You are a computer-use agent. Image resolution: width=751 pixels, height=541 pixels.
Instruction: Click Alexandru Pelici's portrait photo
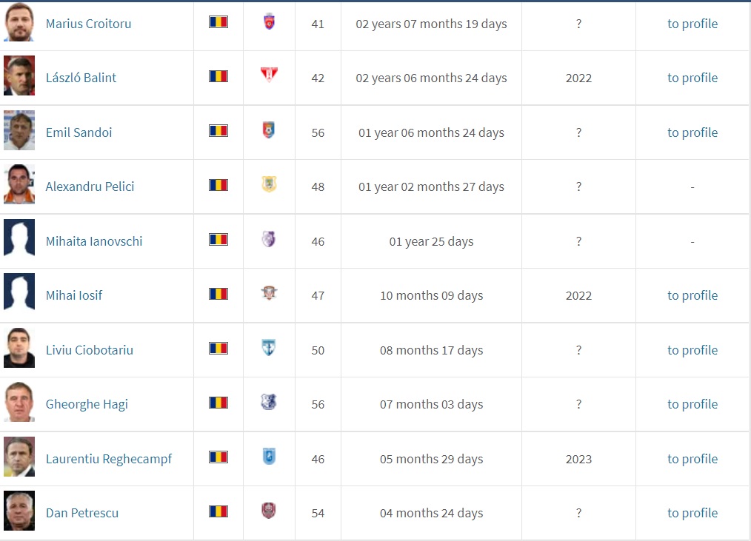(19, 184)
